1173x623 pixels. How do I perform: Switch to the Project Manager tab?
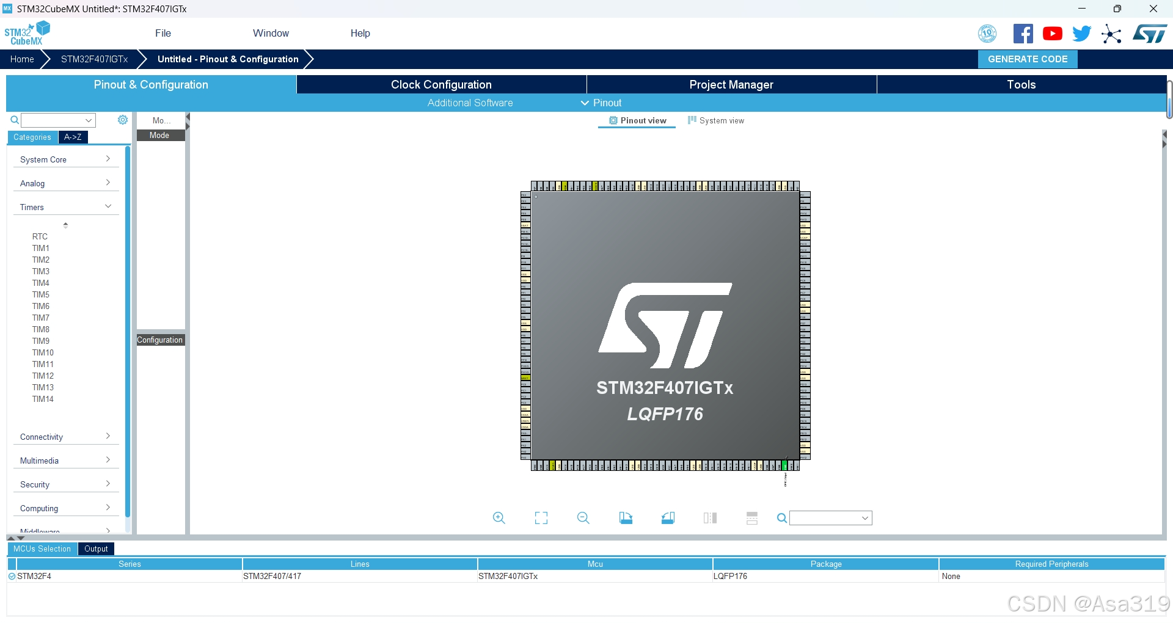tap(731, 84)
